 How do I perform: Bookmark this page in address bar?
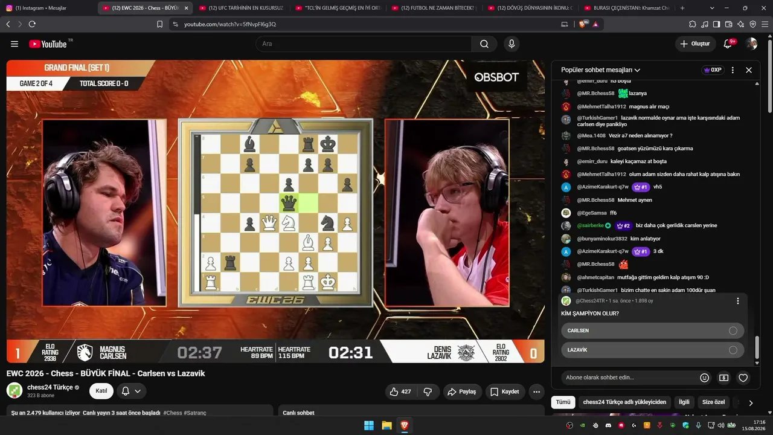click(159, 24)
